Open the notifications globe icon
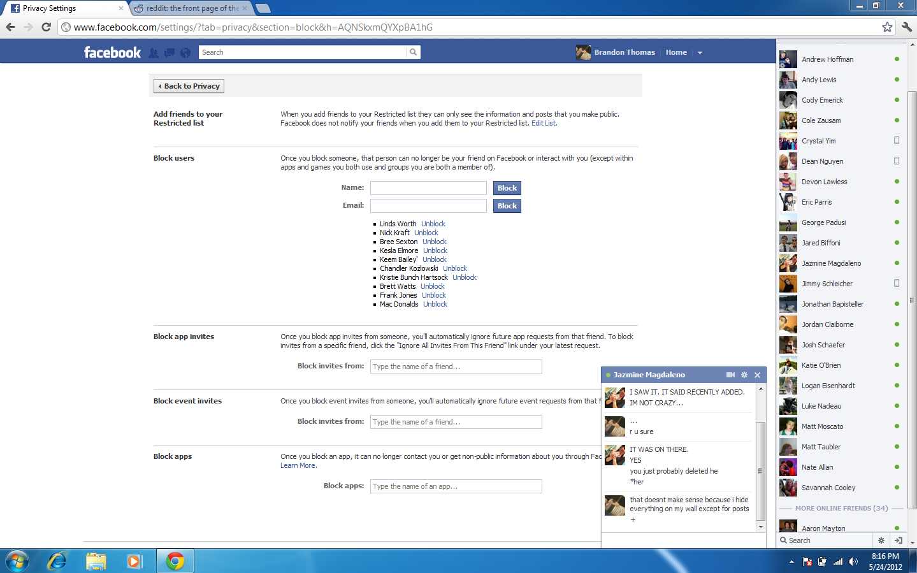 pos(185,53)
